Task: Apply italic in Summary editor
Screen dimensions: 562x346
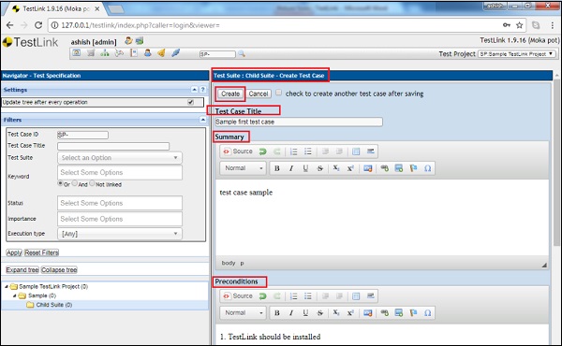Action: [x=291, y=168]
